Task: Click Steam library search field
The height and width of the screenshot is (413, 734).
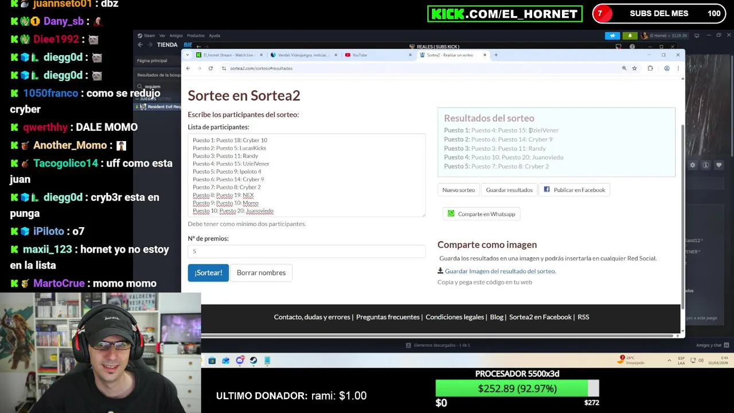Action: click(158, 86)
